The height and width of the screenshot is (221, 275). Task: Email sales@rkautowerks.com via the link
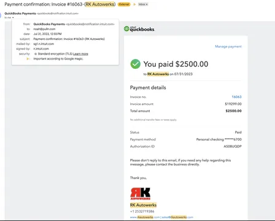click(177, 217)
